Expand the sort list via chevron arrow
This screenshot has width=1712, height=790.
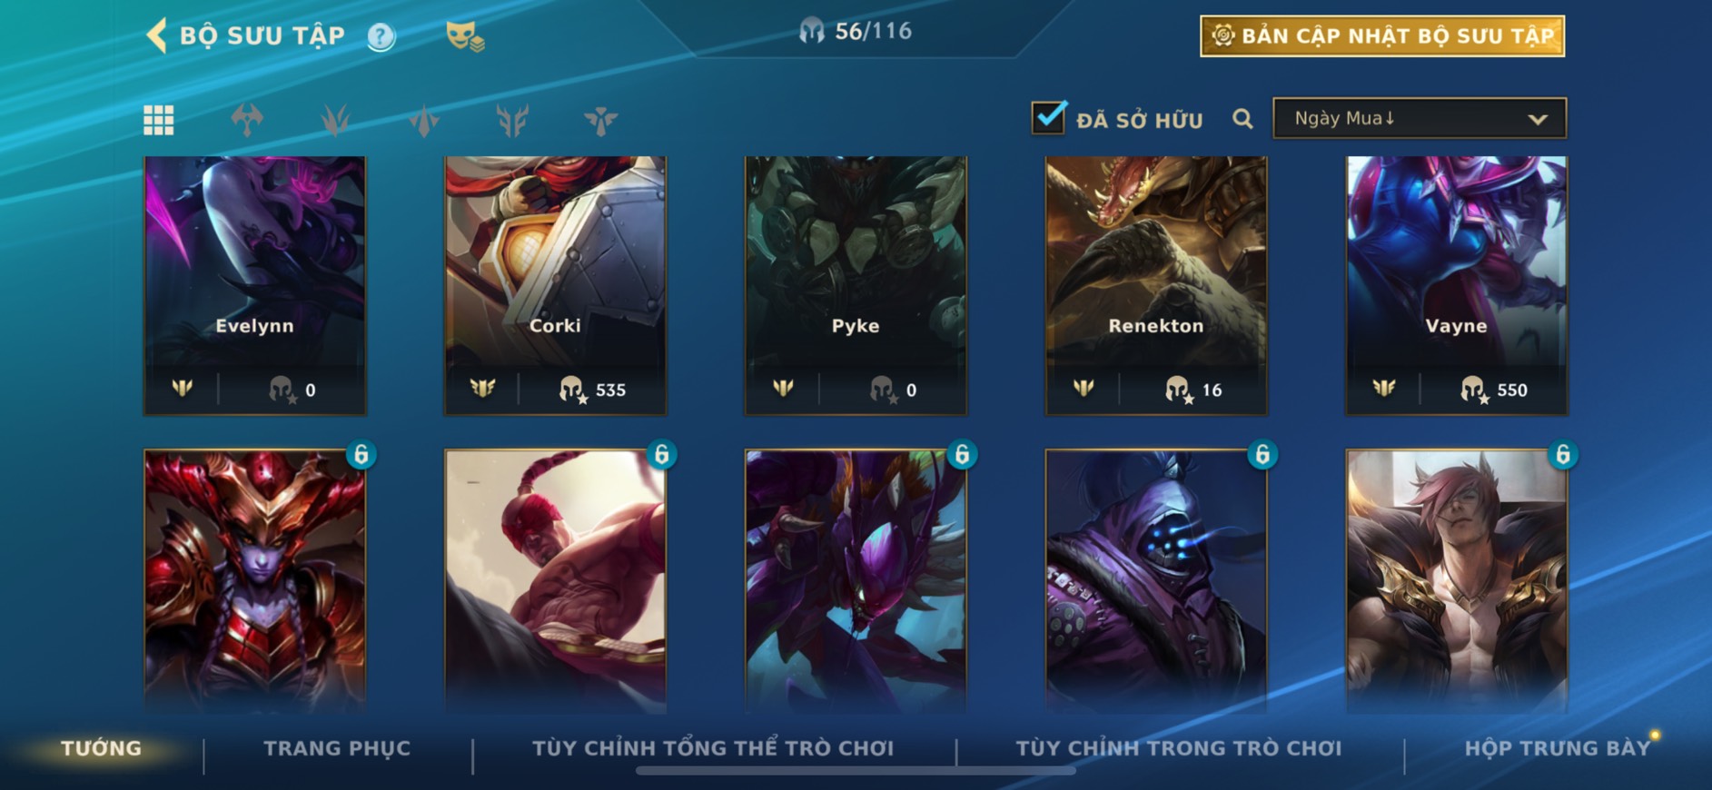tap(1537, 119)
